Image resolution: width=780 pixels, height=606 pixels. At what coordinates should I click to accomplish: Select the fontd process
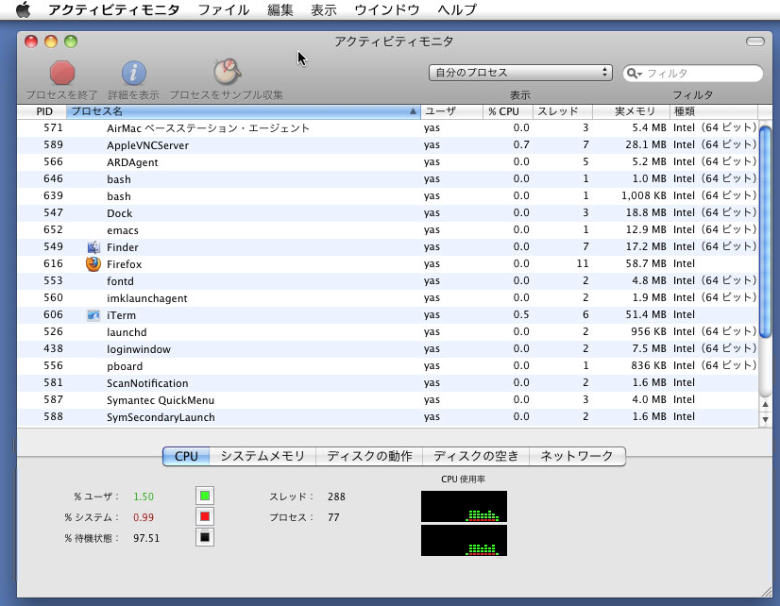[387, 281]
